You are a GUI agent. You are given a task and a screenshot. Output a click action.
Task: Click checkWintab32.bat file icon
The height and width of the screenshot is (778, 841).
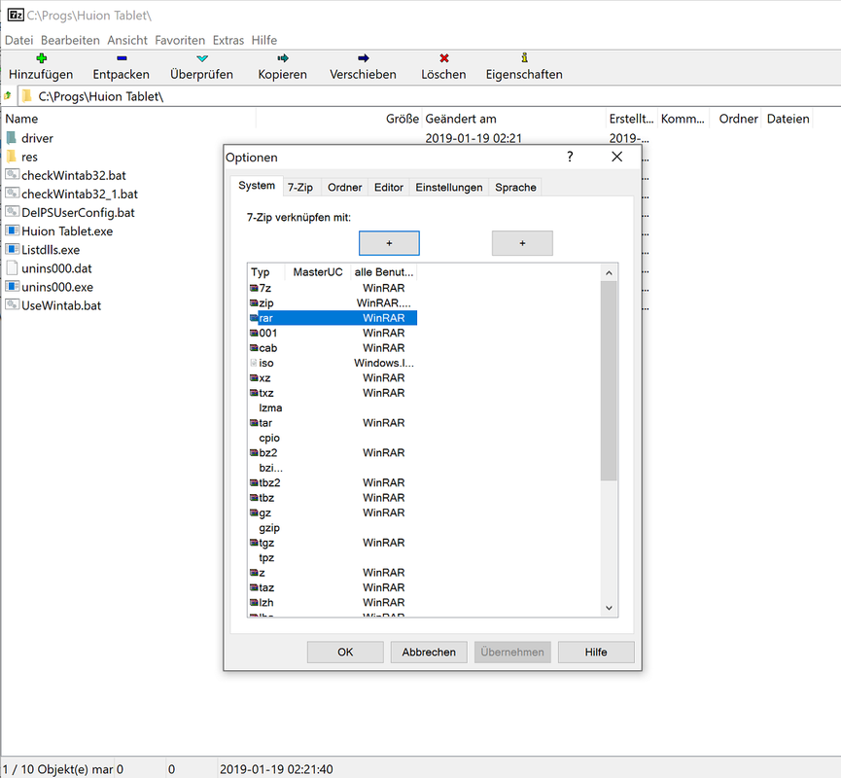pyautogui.click(x=13, y=175)
